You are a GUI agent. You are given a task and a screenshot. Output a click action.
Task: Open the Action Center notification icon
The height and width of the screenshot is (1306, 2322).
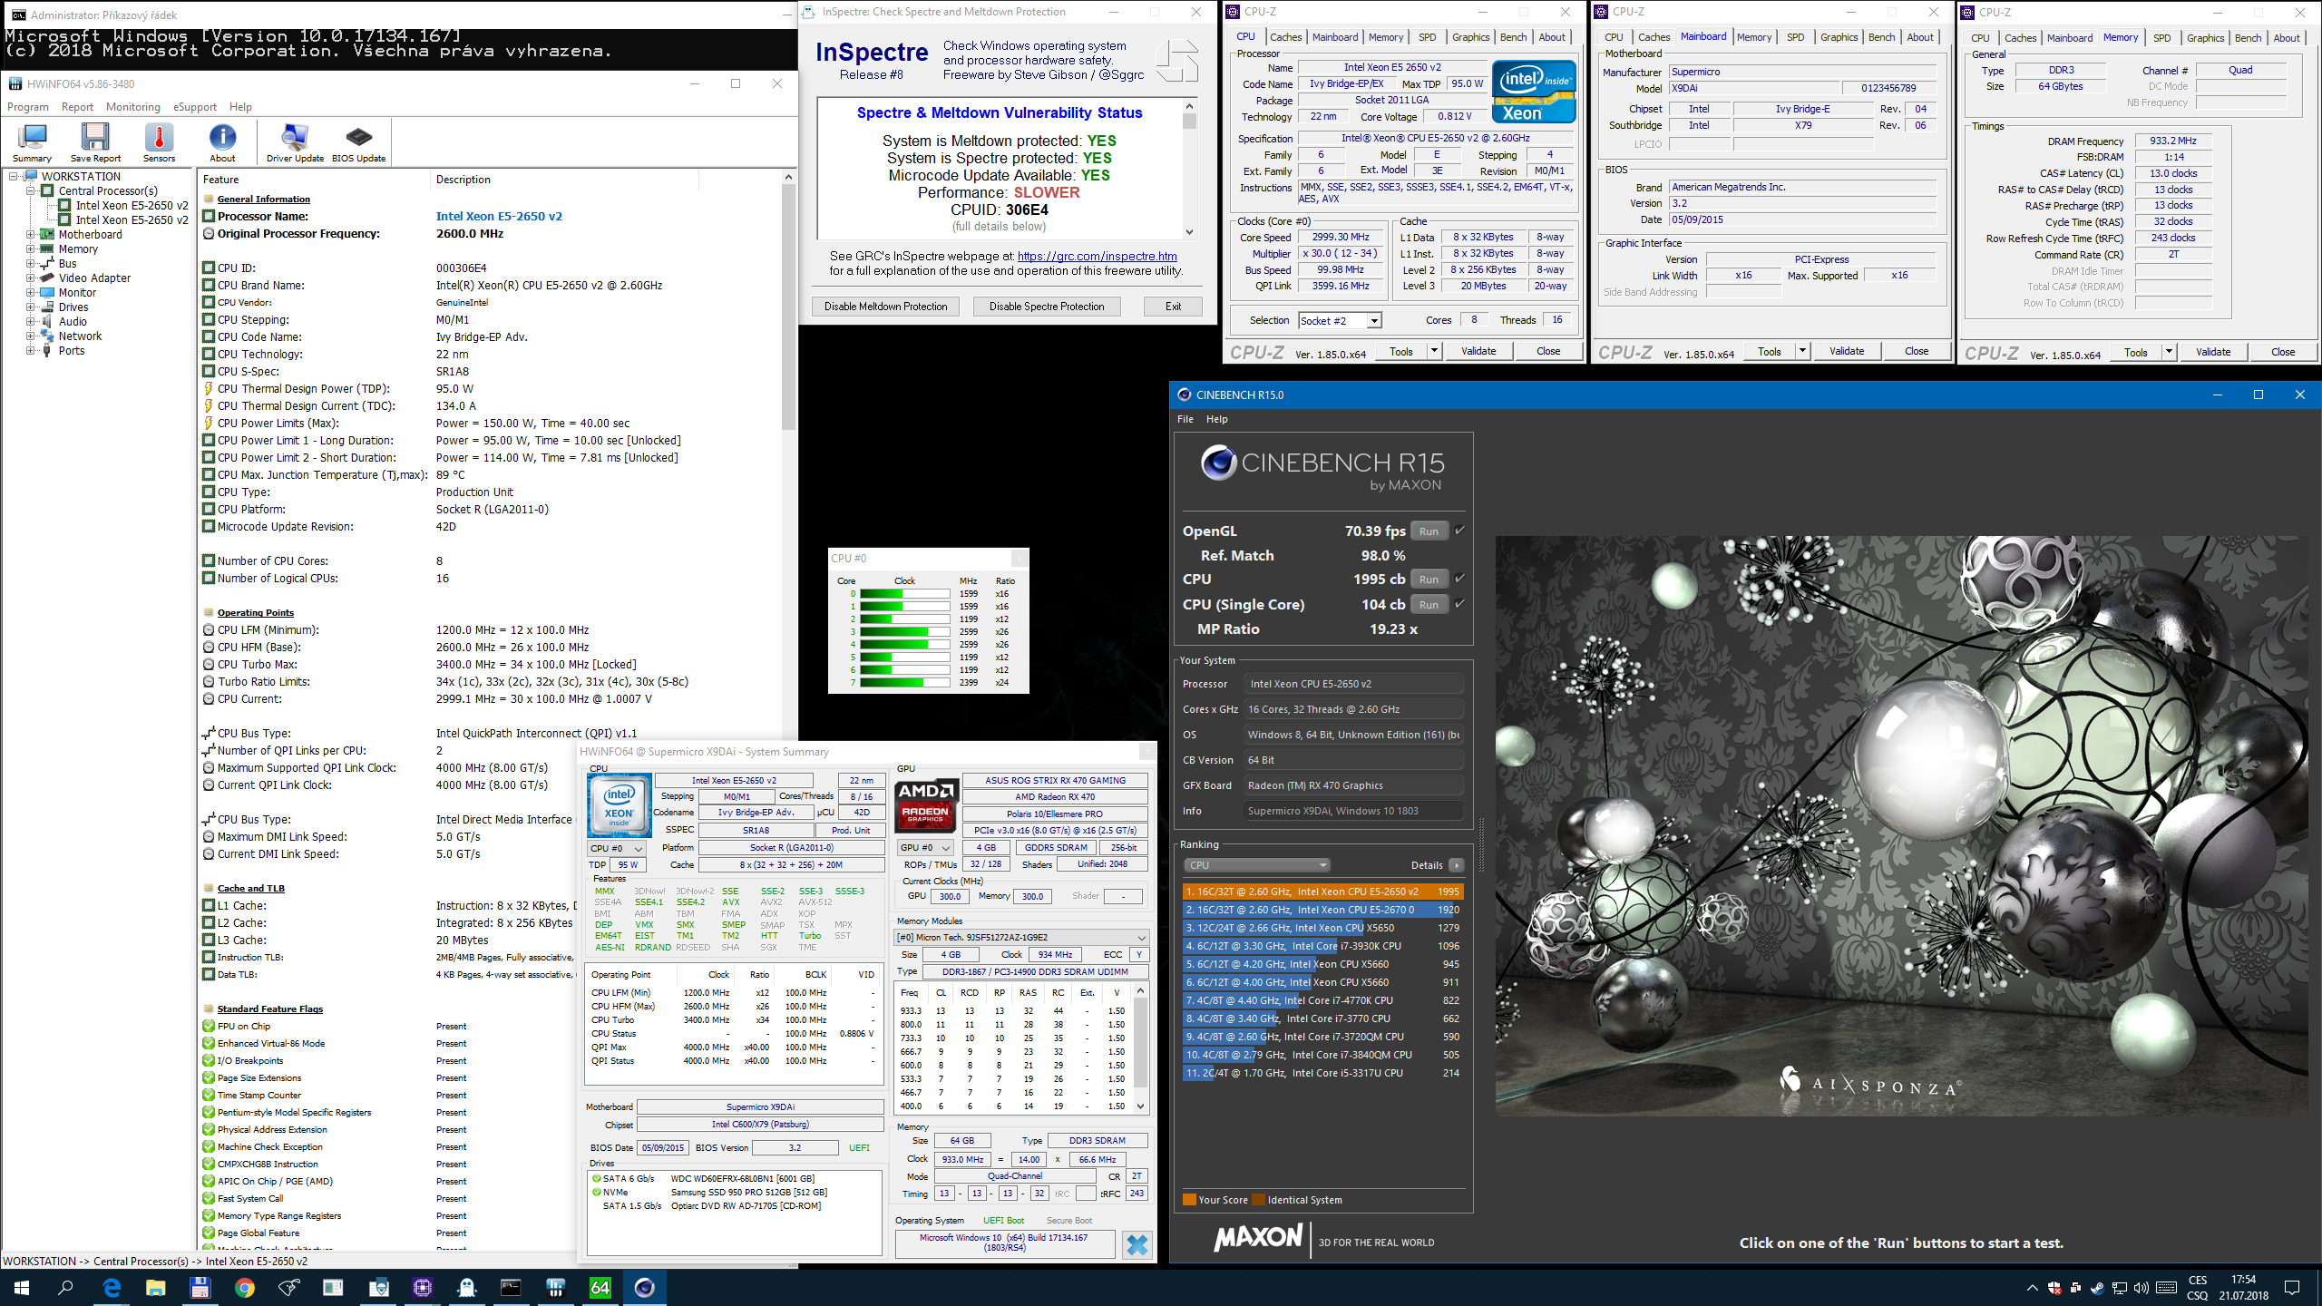click(x=2292, y=1288)
